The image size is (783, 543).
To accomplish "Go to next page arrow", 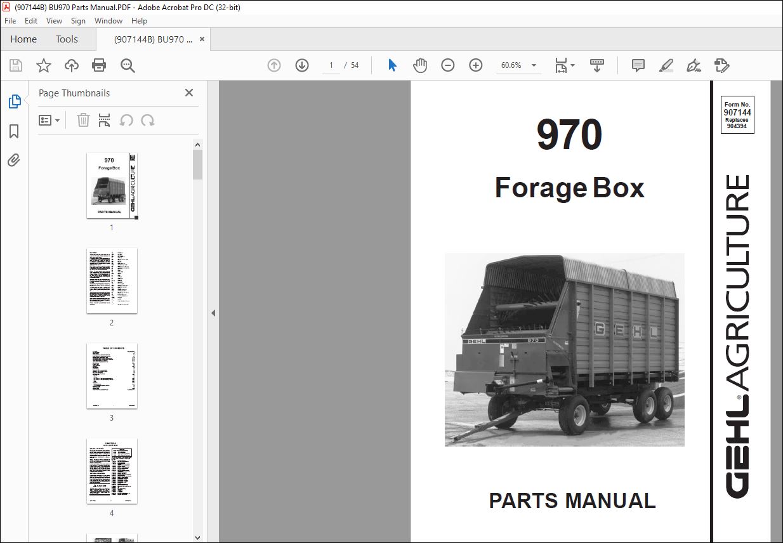I will [x=302, y=65].
